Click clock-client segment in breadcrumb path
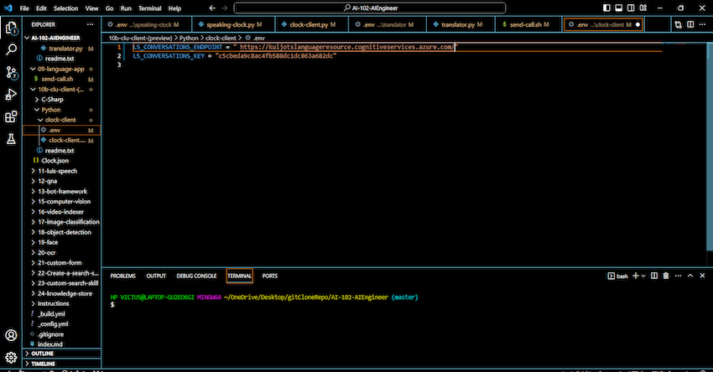This screenshot has height=372, width=713. 221,39
